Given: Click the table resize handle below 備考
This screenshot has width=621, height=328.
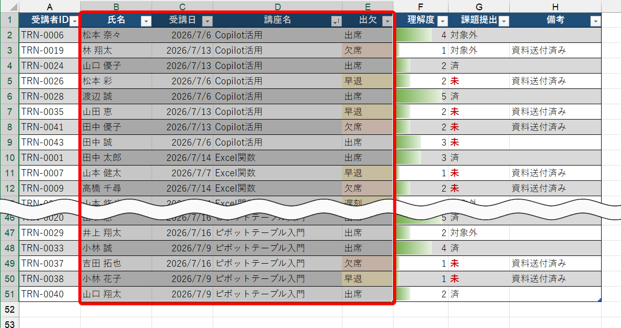Looking at the screenshot, I should (599, 300).
